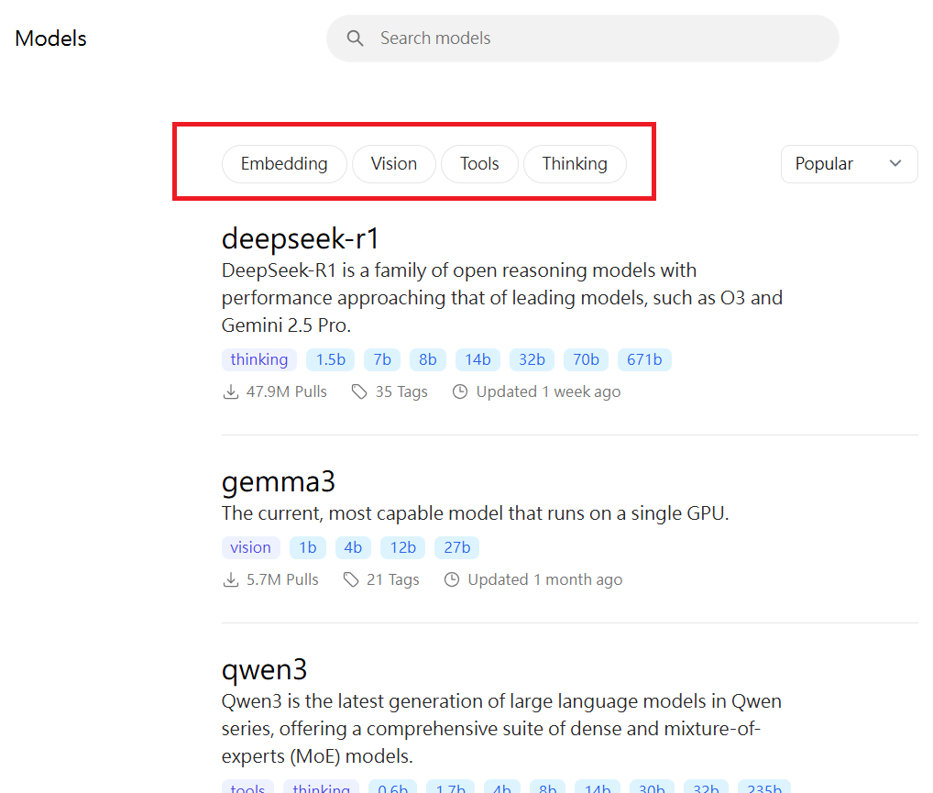This screenshot has width=933, height=793.
Task: Click the "35 Tags" text
Action: click(x=401, y=391)
